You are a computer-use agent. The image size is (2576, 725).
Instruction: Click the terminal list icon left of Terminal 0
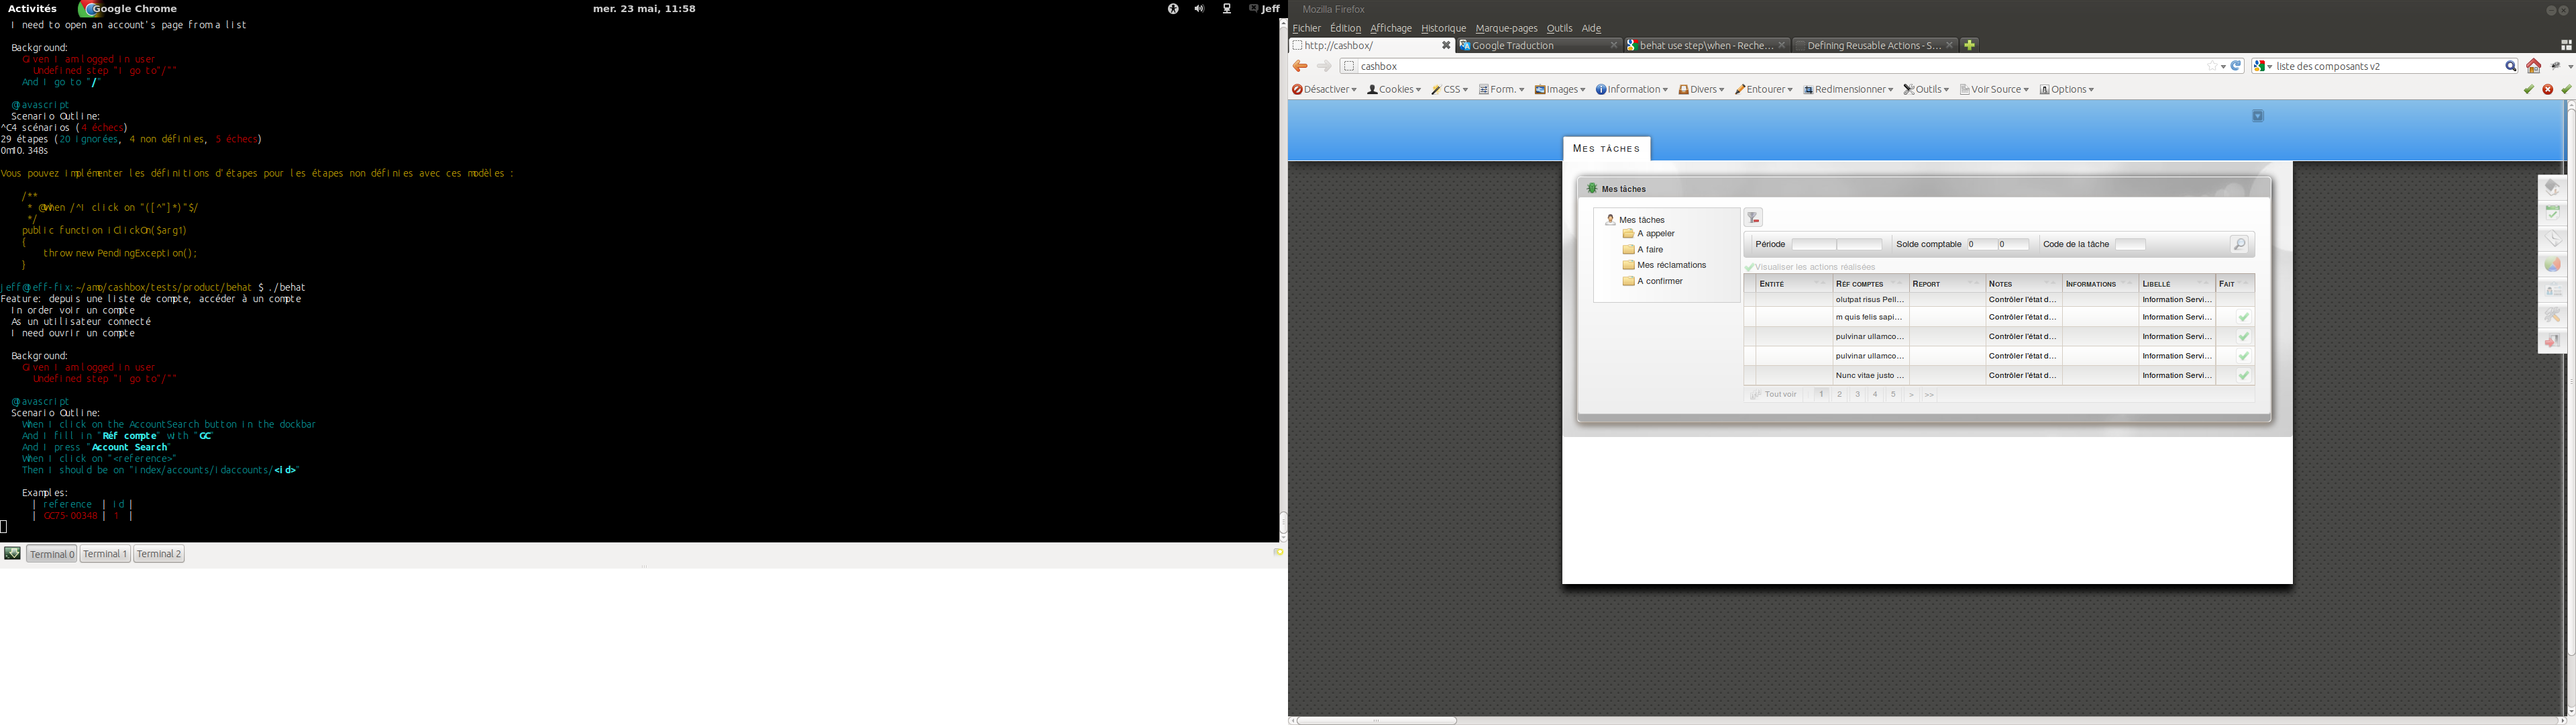[12, 554]
